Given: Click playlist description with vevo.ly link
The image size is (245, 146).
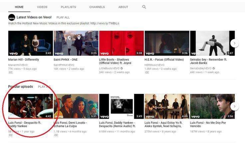Looking at the screenshot, I should click(x=64, y=23).
